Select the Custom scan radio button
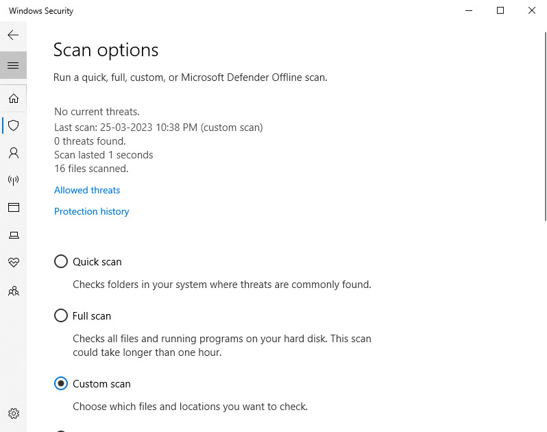547x432 pixels. (61, 383)
